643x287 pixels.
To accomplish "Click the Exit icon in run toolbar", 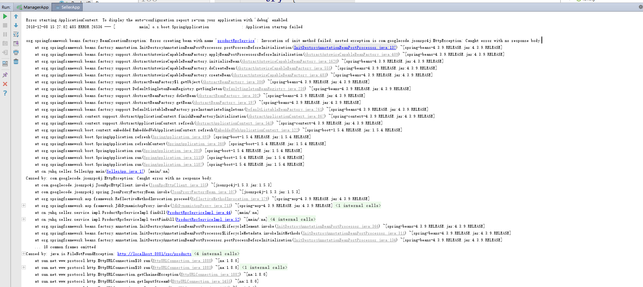I will pos(5,52).
